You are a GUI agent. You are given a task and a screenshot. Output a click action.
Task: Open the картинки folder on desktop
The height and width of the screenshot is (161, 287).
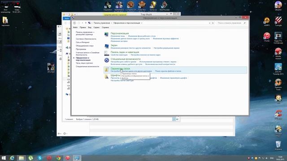tap(5, 21)
